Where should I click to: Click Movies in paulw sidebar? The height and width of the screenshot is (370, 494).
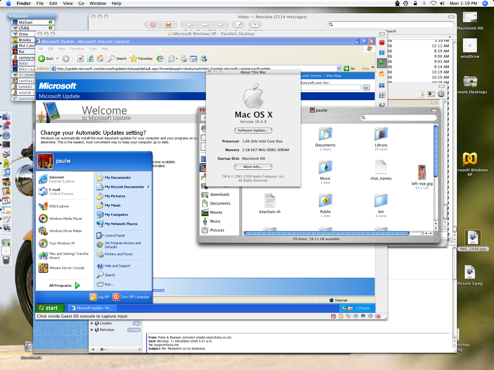216,212
